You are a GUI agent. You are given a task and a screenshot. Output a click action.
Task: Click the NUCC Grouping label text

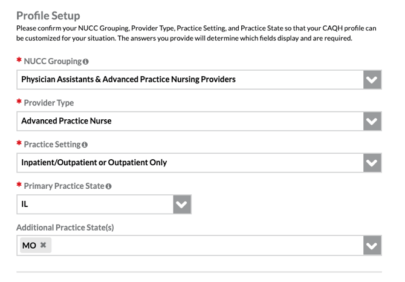pyautogui.click(x=52, y=62)
